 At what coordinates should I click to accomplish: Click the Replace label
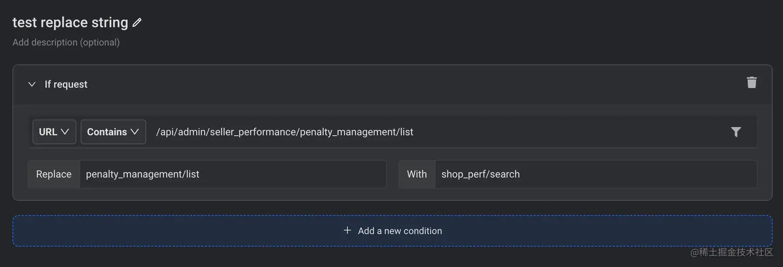54,174
